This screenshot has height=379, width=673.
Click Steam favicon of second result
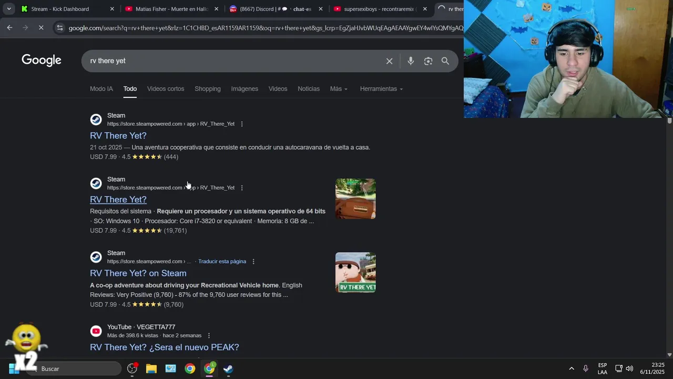point(96,183)
